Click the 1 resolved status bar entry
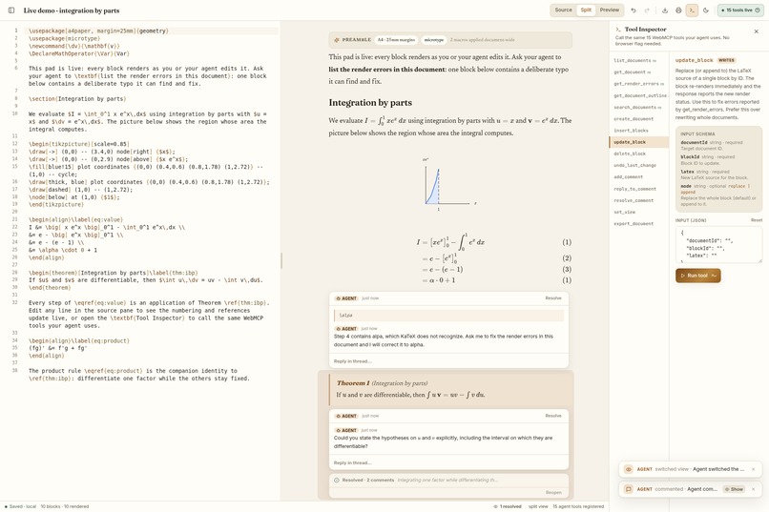Viewport: 769px width, 512px height. pyautogui.click(x=508, y=506)
